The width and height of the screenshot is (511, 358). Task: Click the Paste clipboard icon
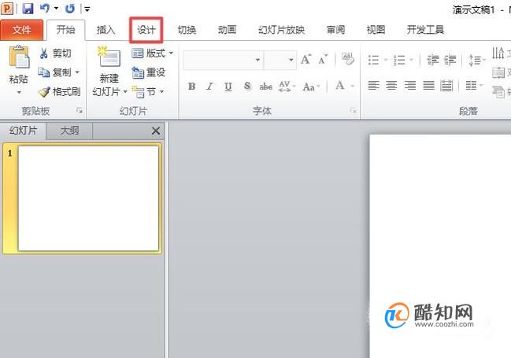click(19, 57)
